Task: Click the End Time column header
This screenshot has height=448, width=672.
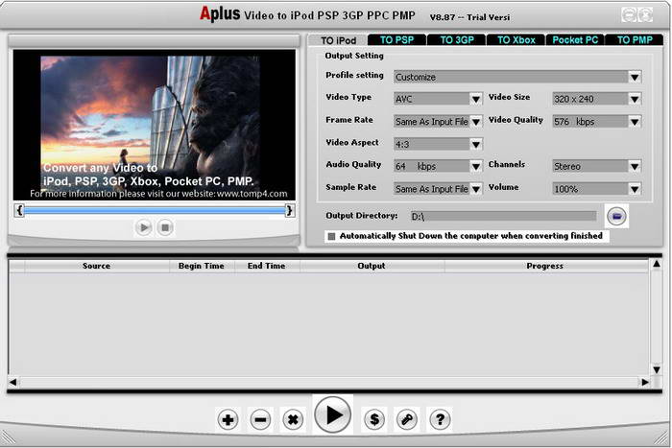Action: pyautogui.click(x=267, y=266)
